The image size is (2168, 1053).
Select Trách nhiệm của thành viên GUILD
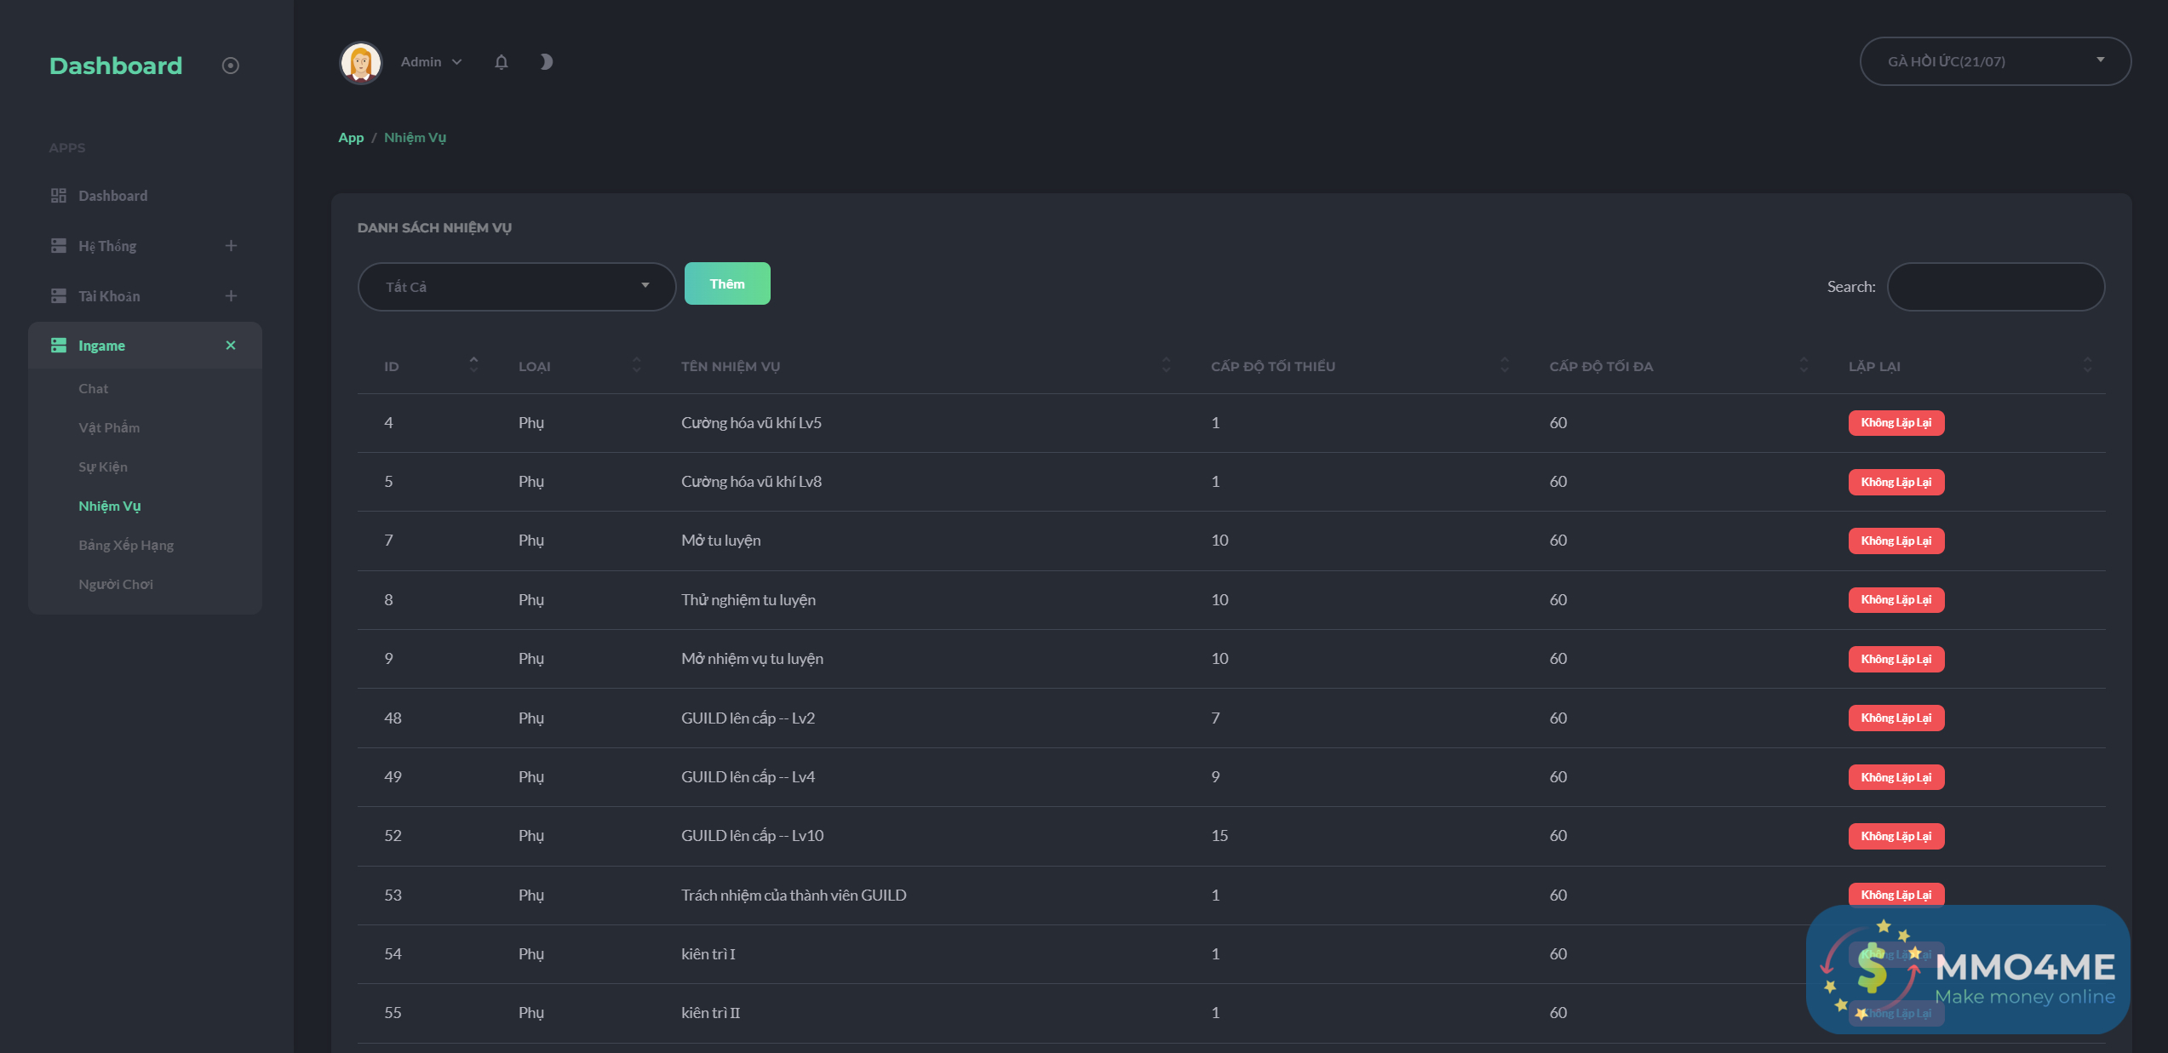click(x=794, y=896)
